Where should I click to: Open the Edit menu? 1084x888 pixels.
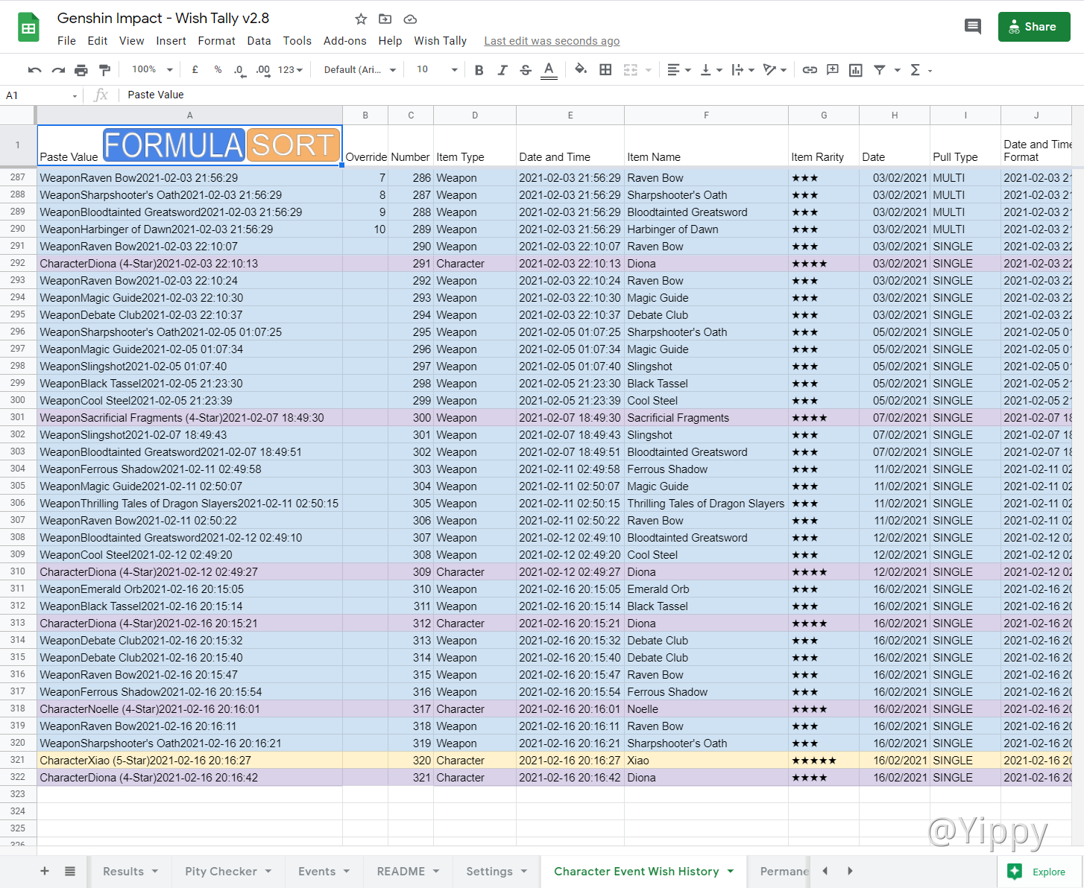(98, 41)
